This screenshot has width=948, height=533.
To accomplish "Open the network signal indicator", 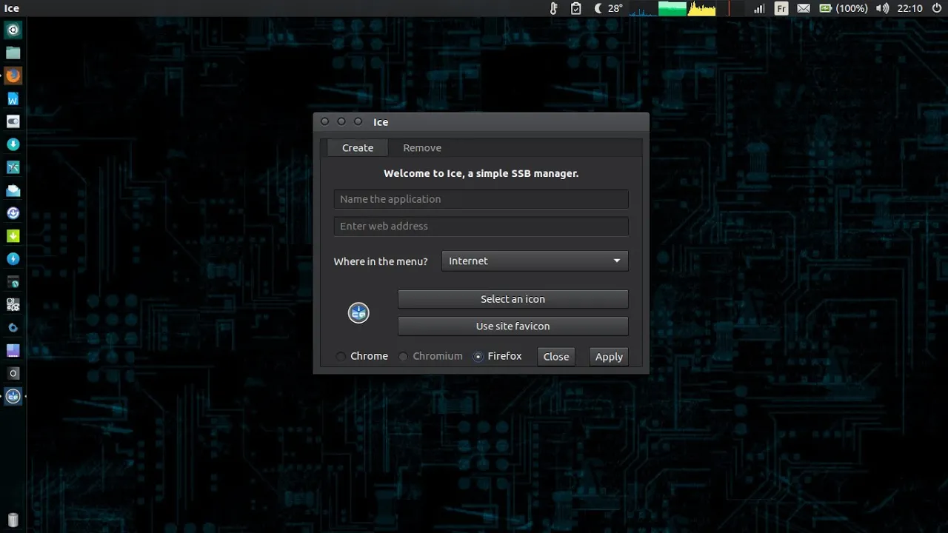I will 759,8.
